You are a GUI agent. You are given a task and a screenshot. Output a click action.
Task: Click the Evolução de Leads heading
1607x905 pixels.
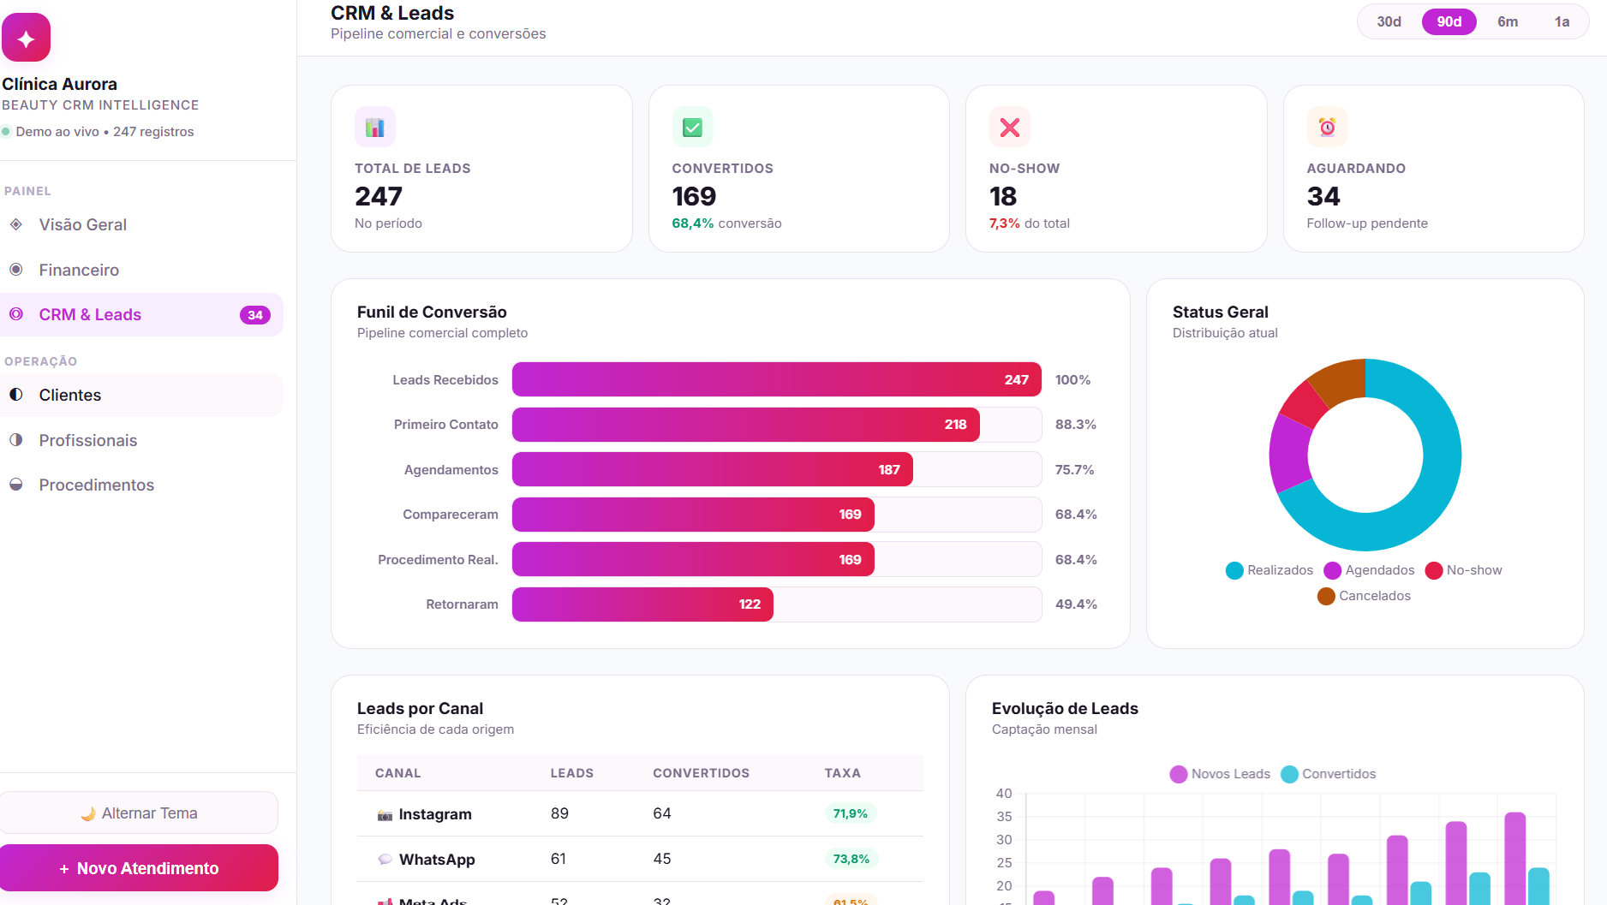[1065, 709]
